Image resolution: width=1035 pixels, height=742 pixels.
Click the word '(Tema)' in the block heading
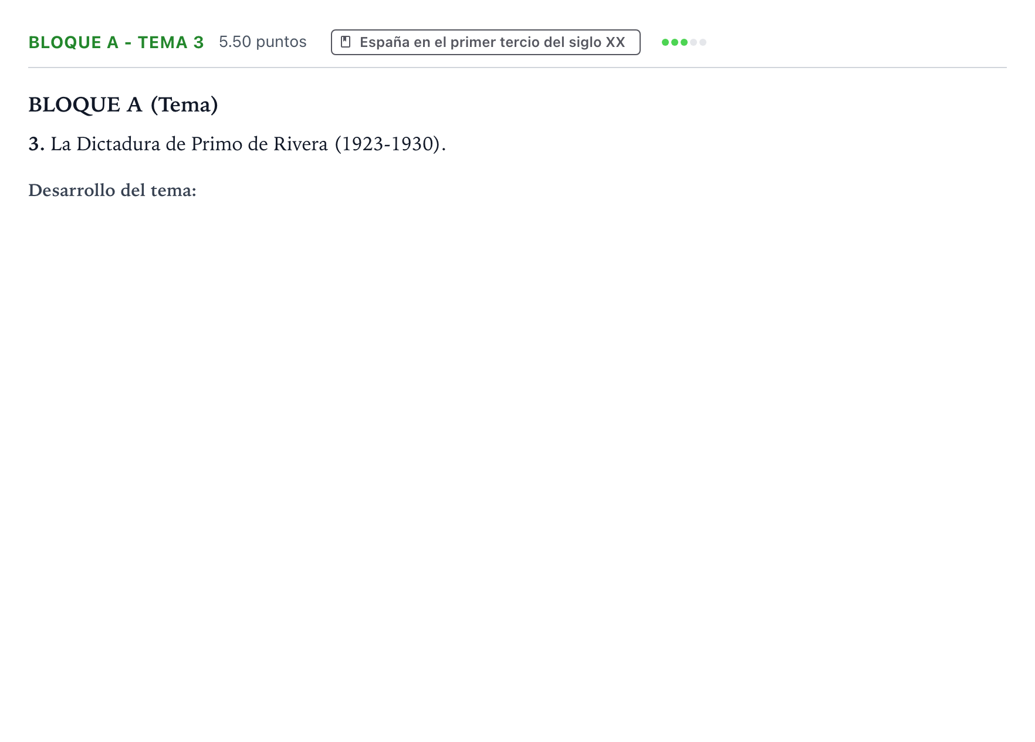184,104
